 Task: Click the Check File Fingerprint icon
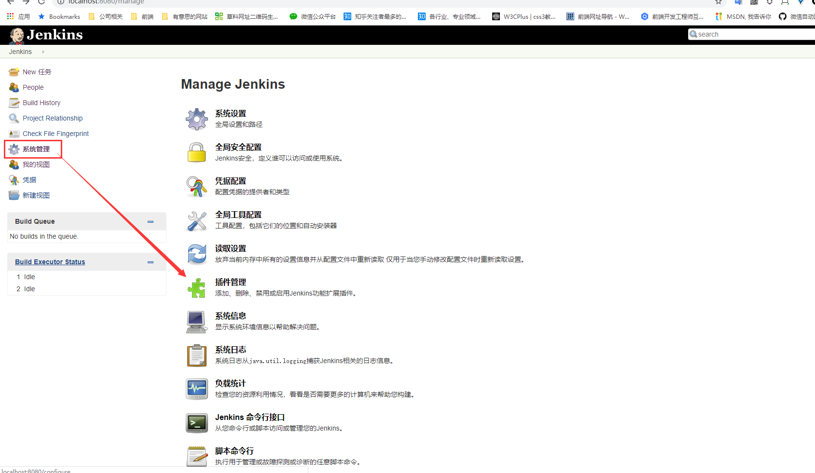(14, 134)
